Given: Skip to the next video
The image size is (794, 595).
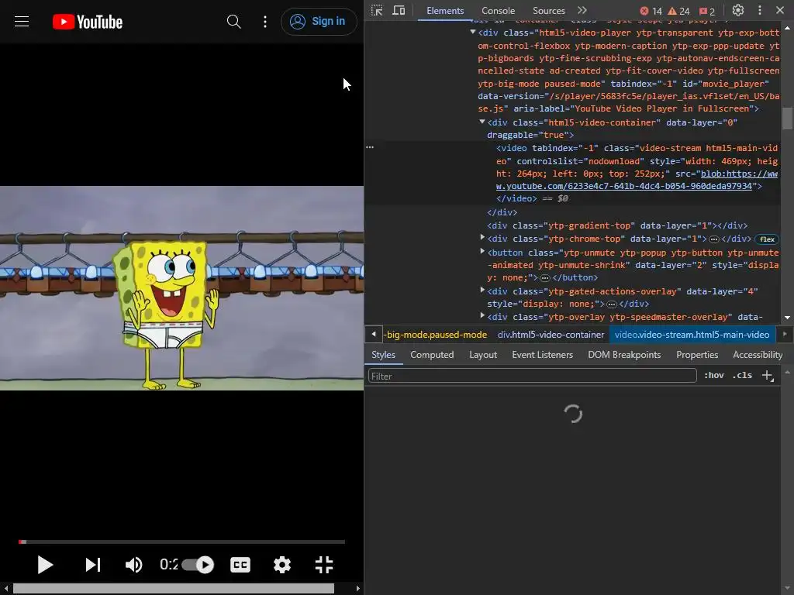Looking at the screenshot, I should click(x=93, y=565).
